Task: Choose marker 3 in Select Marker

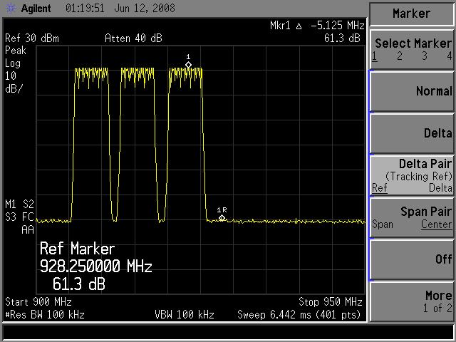Action: [425, 56]
